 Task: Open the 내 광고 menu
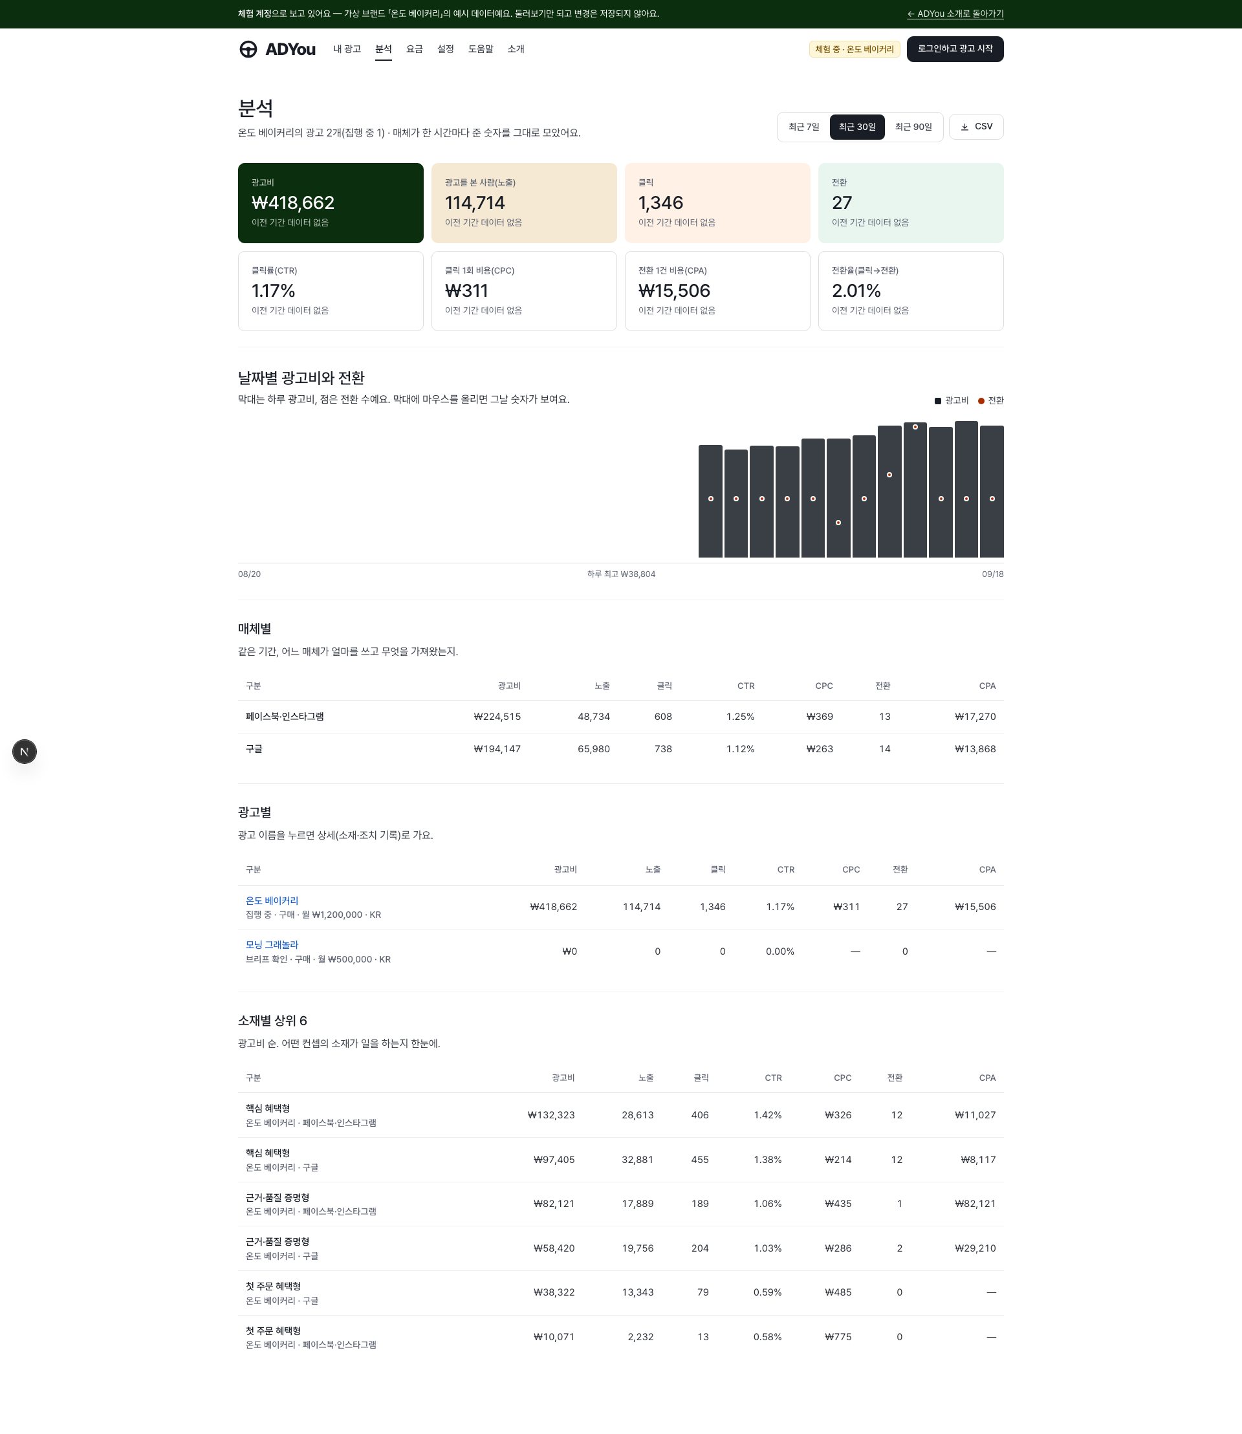pyautogui.click(x=347, y=49)
